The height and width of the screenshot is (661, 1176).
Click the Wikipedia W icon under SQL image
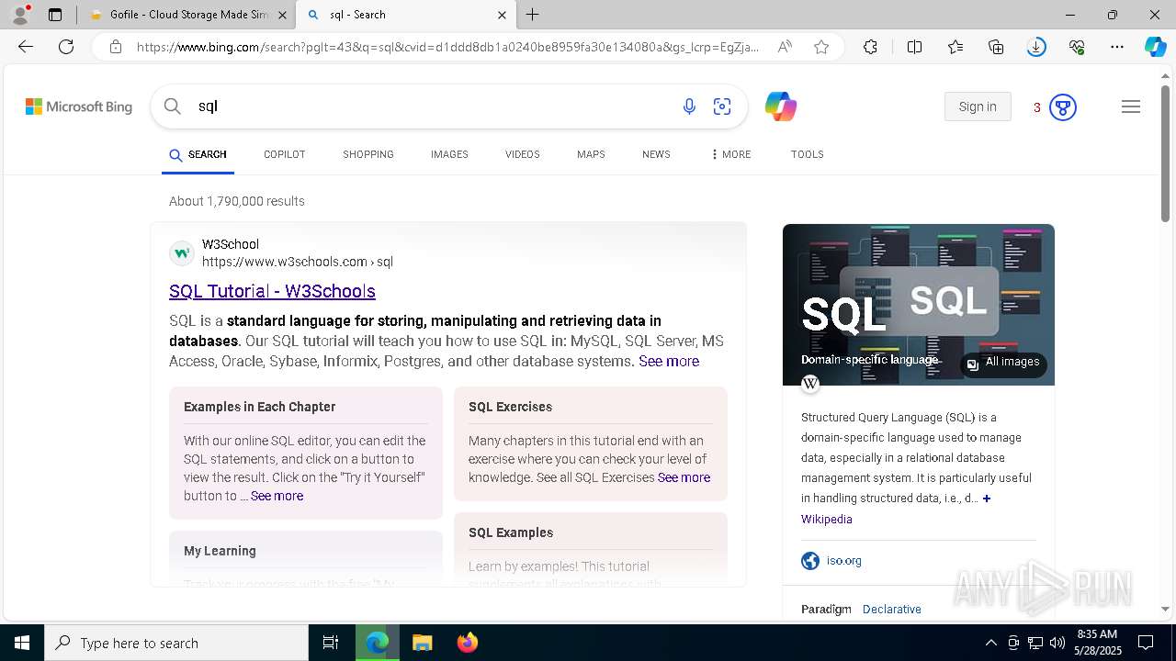coord(810,384)
